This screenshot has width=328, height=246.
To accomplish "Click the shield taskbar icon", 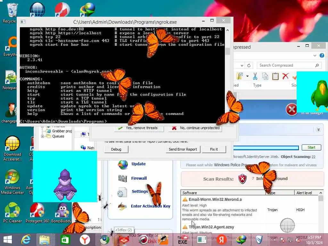I will (259, 240).
